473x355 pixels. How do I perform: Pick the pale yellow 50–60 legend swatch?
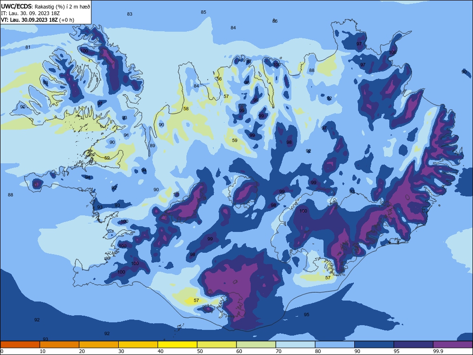coord(217,345)
